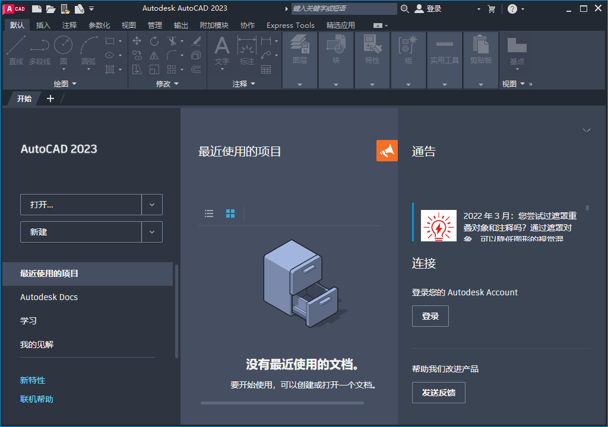Open the 联机帮助 link
Screen dimensions: 608x427
[x=36, y=399]
